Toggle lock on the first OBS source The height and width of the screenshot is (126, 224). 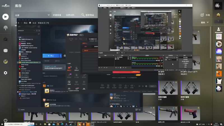[130, 57]
